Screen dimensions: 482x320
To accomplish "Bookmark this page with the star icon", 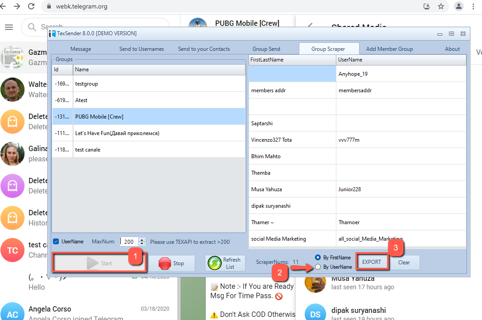I will (441, 7).
